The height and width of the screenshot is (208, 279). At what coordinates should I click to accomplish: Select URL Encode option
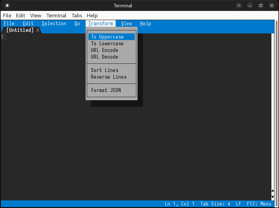[x=104, y=50]
